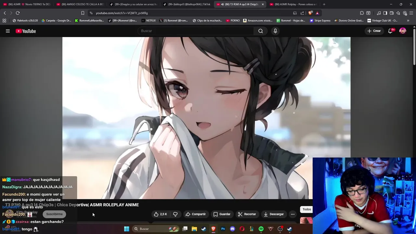Toggle the browser sidebar panel icon
416x234 pixels.
[x=385, y=13]
